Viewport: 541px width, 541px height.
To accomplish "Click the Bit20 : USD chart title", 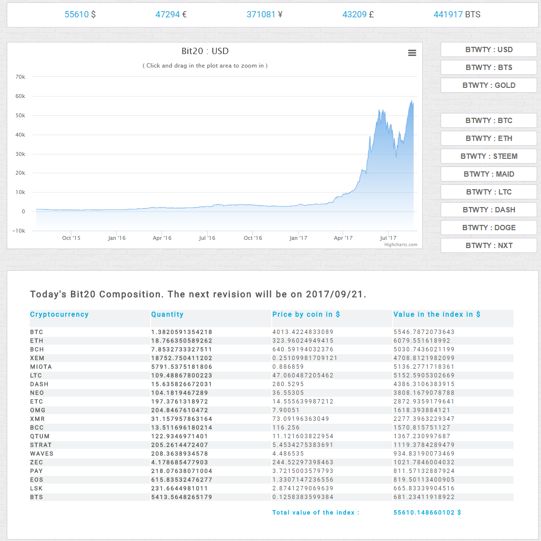I will point(205,51).
